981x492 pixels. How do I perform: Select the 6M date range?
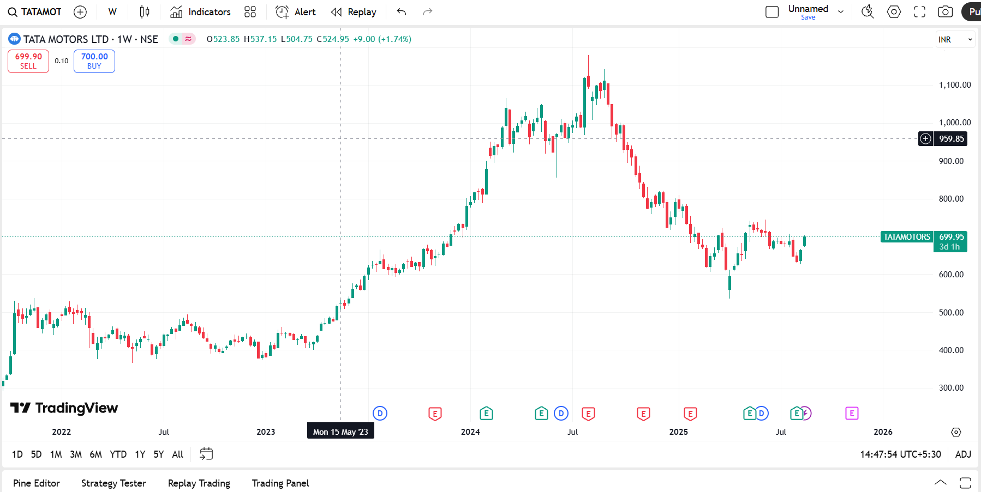[x=96, y=454]
